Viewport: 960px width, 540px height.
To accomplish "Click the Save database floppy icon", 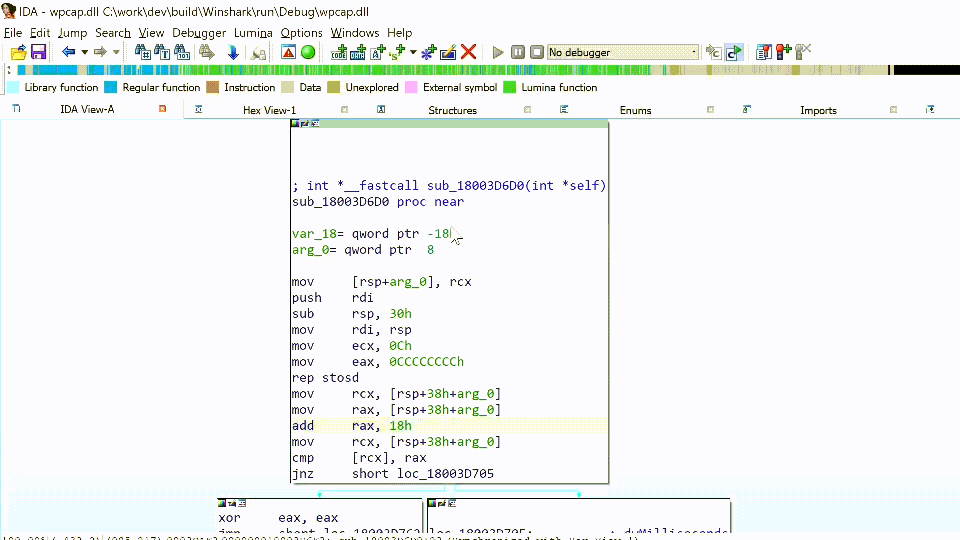I will 39,52.
